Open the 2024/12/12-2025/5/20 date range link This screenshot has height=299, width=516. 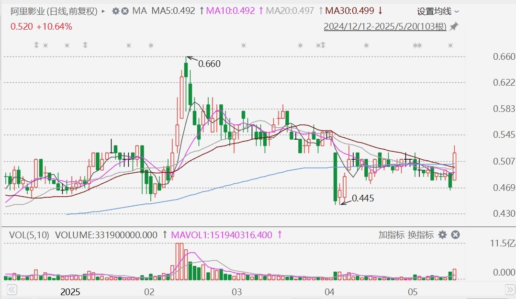(385, 26)
